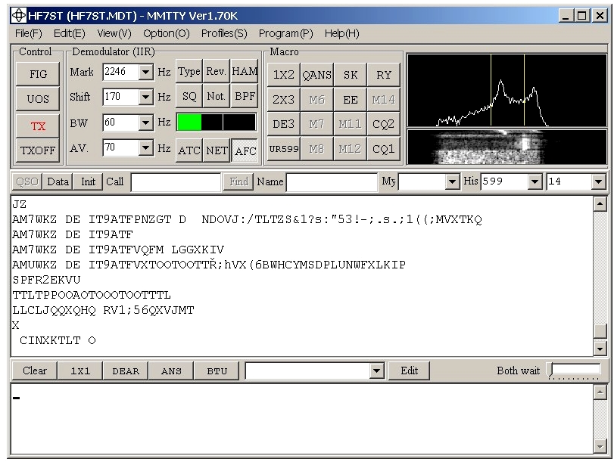Run the RY macro

[x=383, y=74]
